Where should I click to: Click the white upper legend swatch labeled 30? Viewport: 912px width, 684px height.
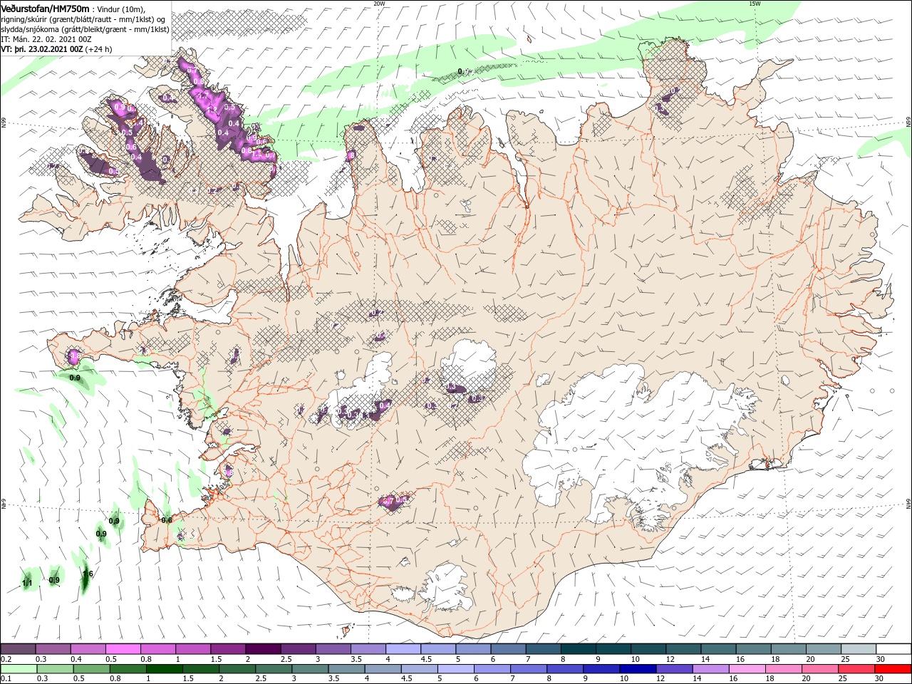click(x=893, y=649)
